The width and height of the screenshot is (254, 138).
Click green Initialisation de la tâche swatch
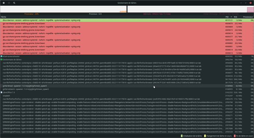click(181, 136)
